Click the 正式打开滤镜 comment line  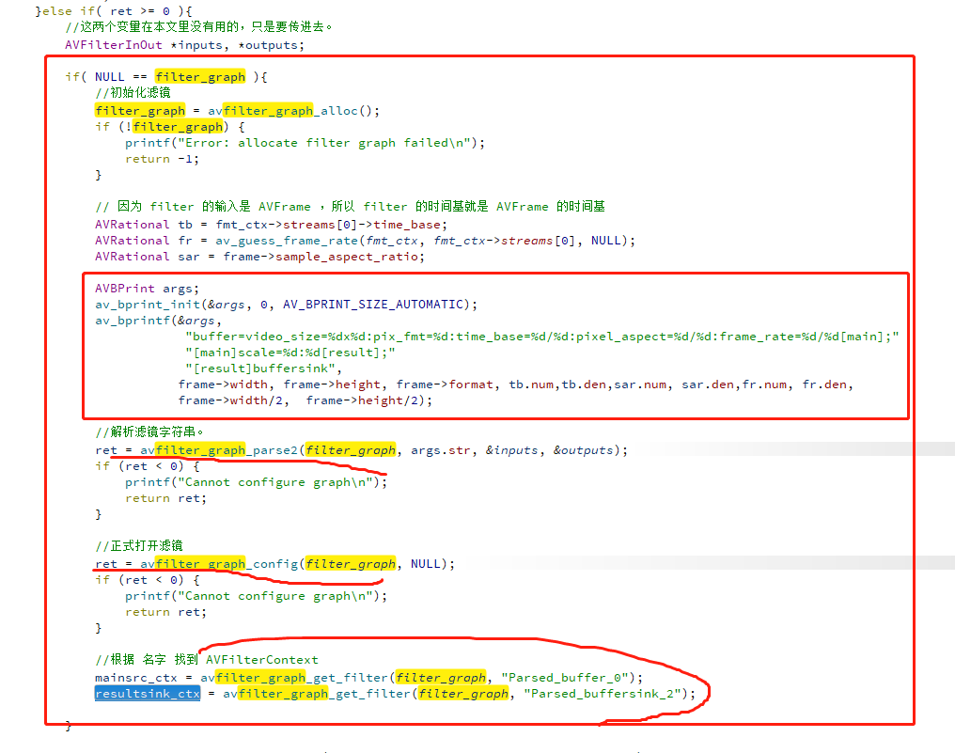[139, 546]
